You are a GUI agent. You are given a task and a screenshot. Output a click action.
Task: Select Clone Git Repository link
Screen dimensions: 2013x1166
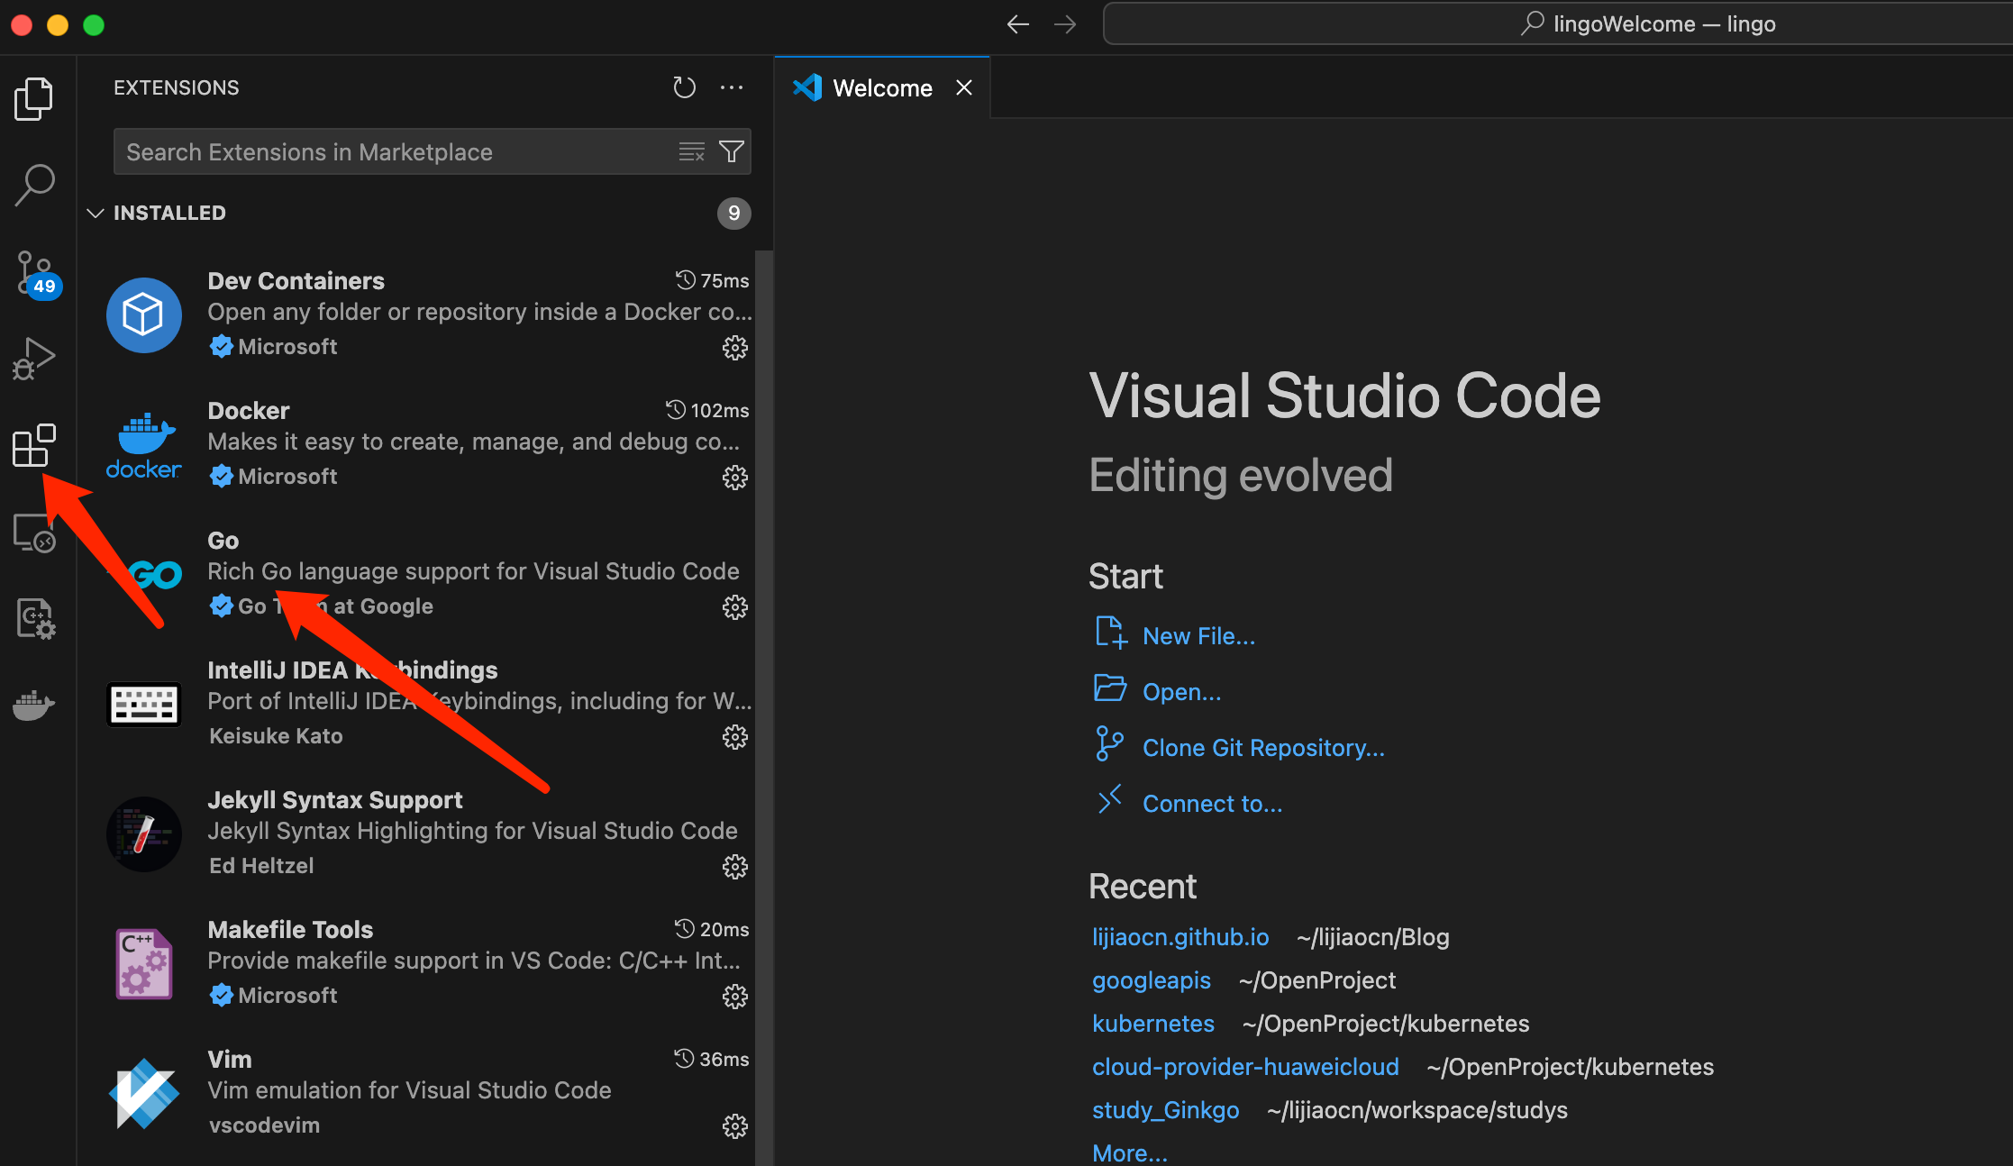click(1264, 747)
